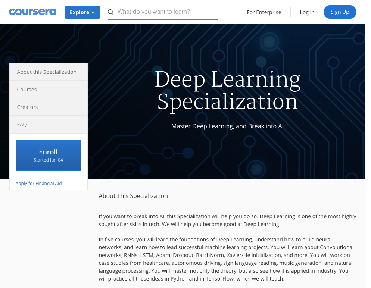Image resolution: width=371 pixels, height=288 pixels.
Task: Click the Sign Up button
Action: [x=340, y=12]
